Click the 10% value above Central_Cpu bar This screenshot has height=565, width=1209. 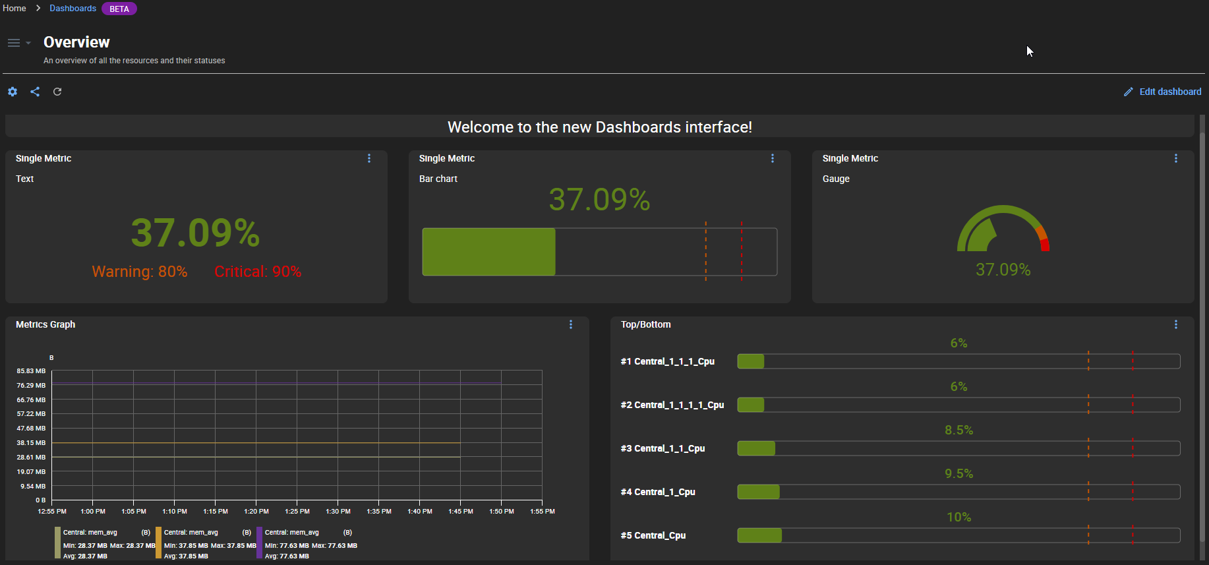pos(958,518)
